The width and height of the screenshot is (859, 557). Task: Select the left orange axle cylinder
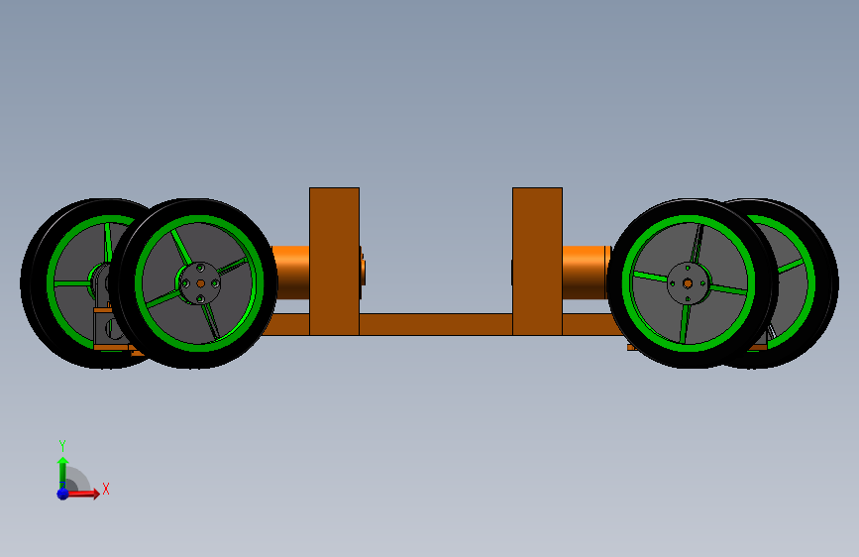pos(291,273)
